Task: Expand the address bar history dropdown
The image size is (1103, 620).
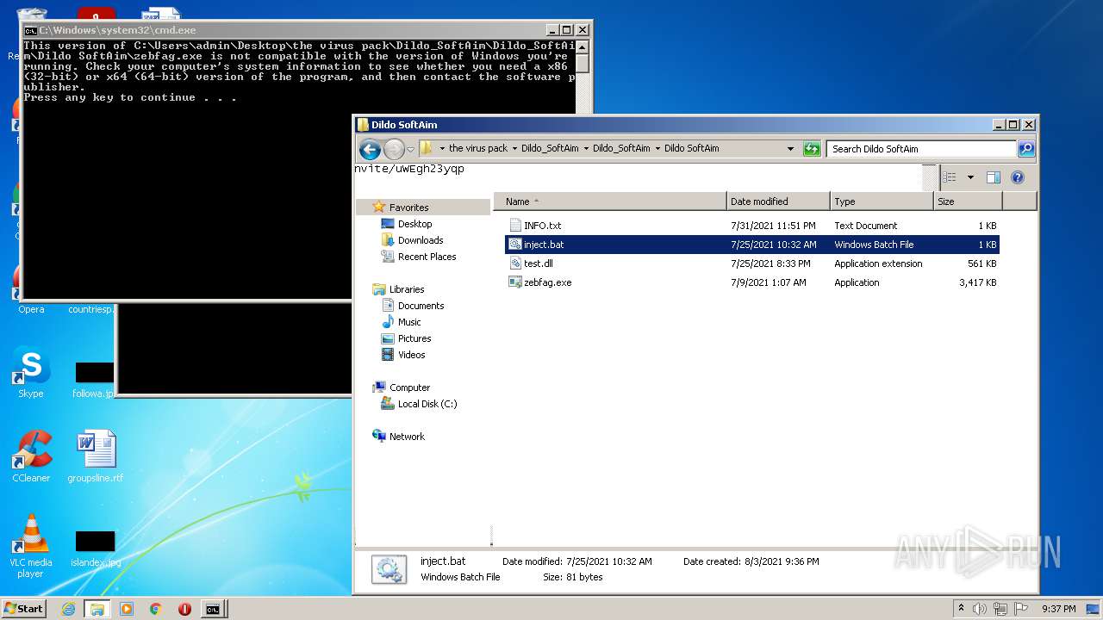Action: click(790, 149)
